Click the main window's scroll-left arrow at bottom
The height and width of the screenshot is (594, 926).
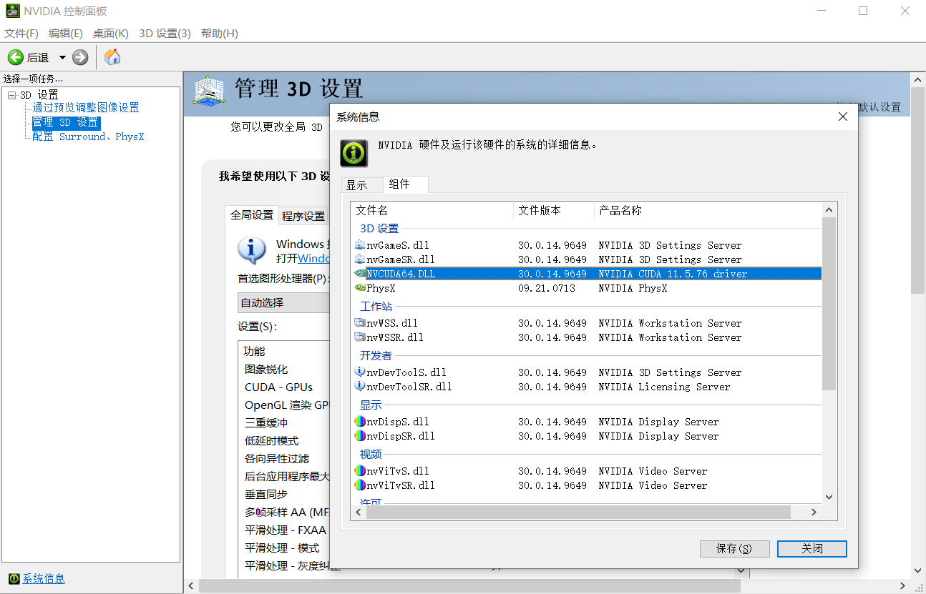pyautogui.click(x=190, y=586)
